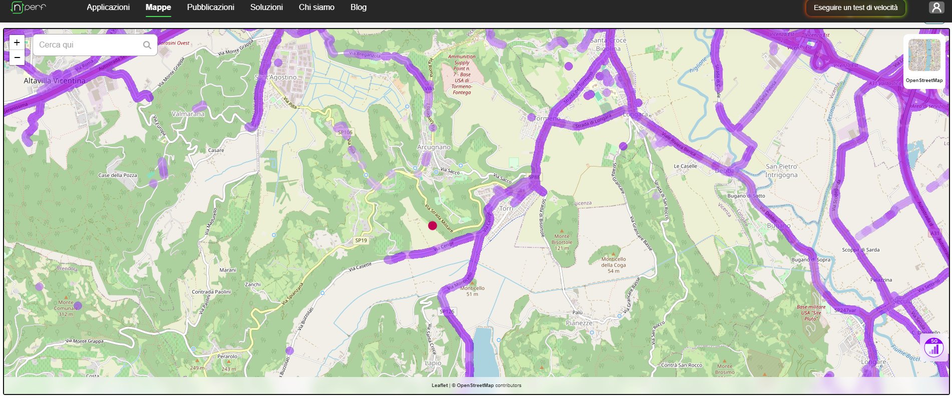
Task: Zoom in on the map
Action: 17,42
